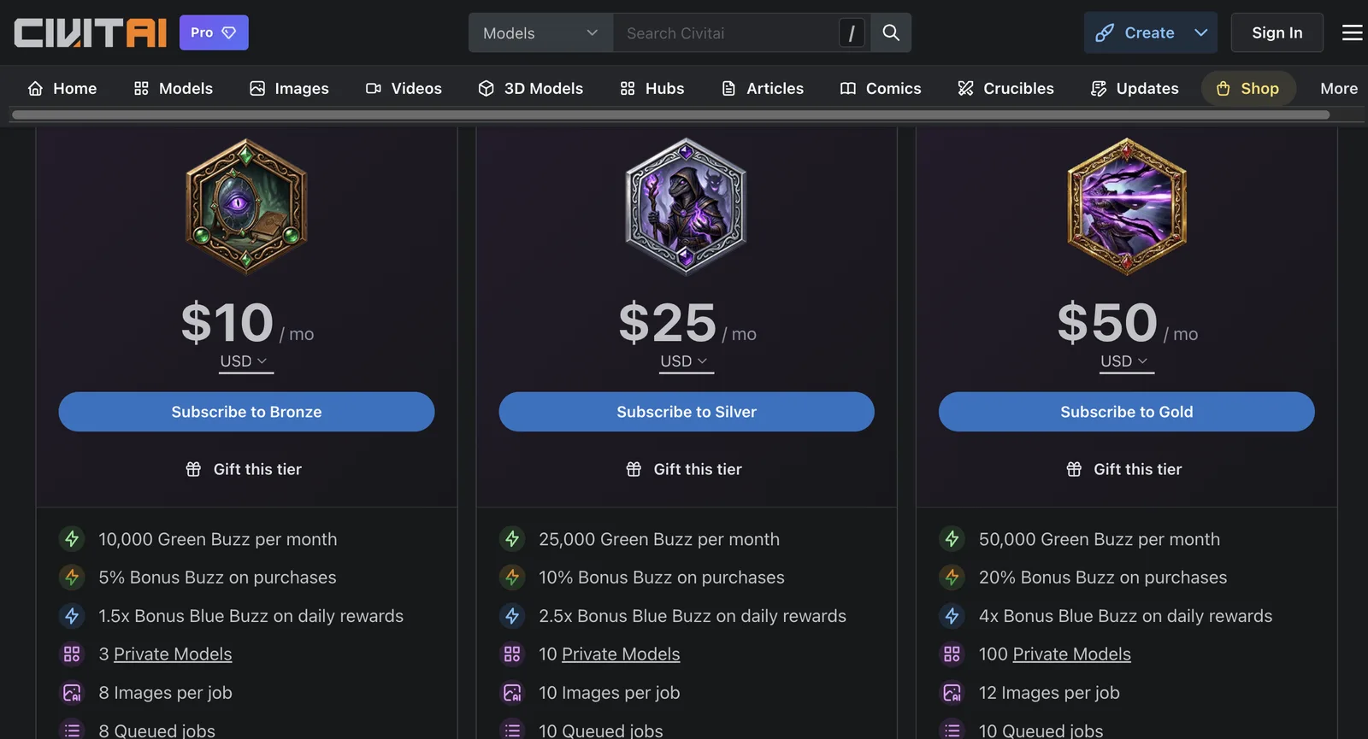The width and height of the screenshot is (1368, 739).
Task: Open the Hubs tab
Action: (652, 88)
